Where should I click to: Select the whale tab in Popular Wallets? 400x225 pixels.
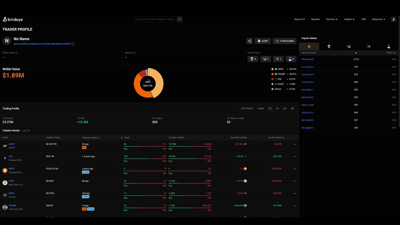pyautogui.click(x=349, y=47)
